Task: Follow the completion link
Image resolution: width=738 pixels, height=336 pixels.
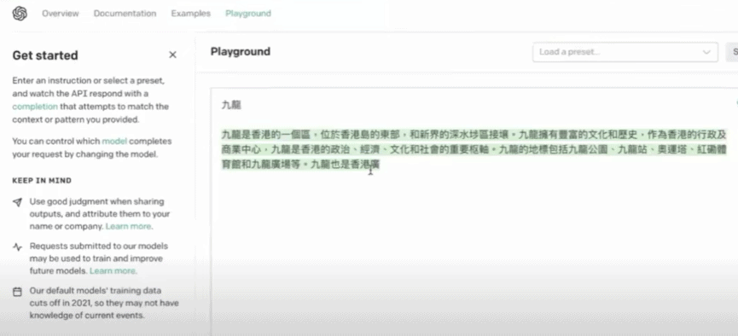Action: (x=35, y=107)
